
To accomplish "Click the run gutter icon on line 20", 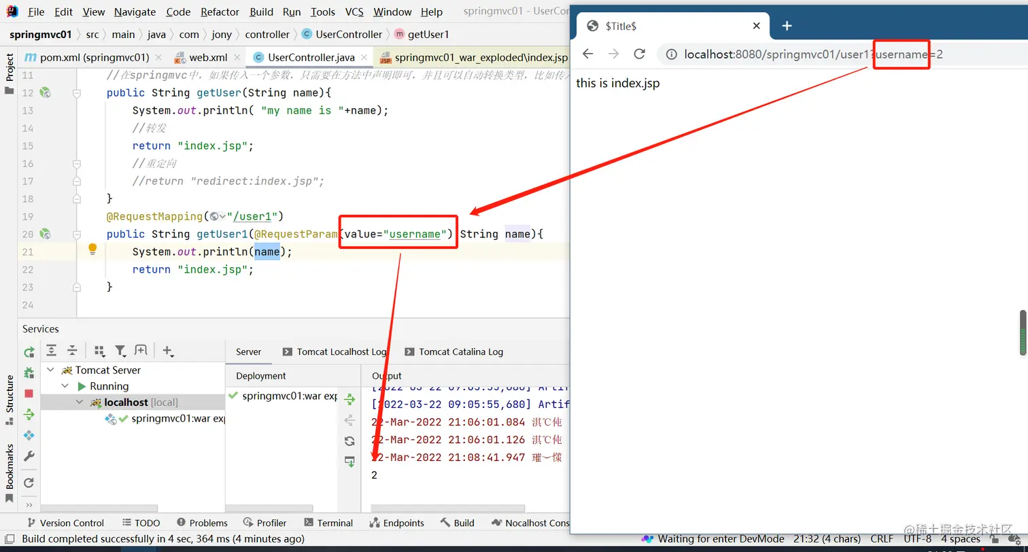I will (x=46, y=234).
